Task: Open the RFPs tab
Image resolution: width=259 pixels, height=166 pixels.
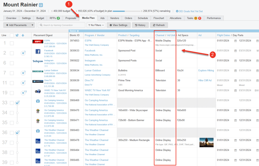Action: [55, 18]
